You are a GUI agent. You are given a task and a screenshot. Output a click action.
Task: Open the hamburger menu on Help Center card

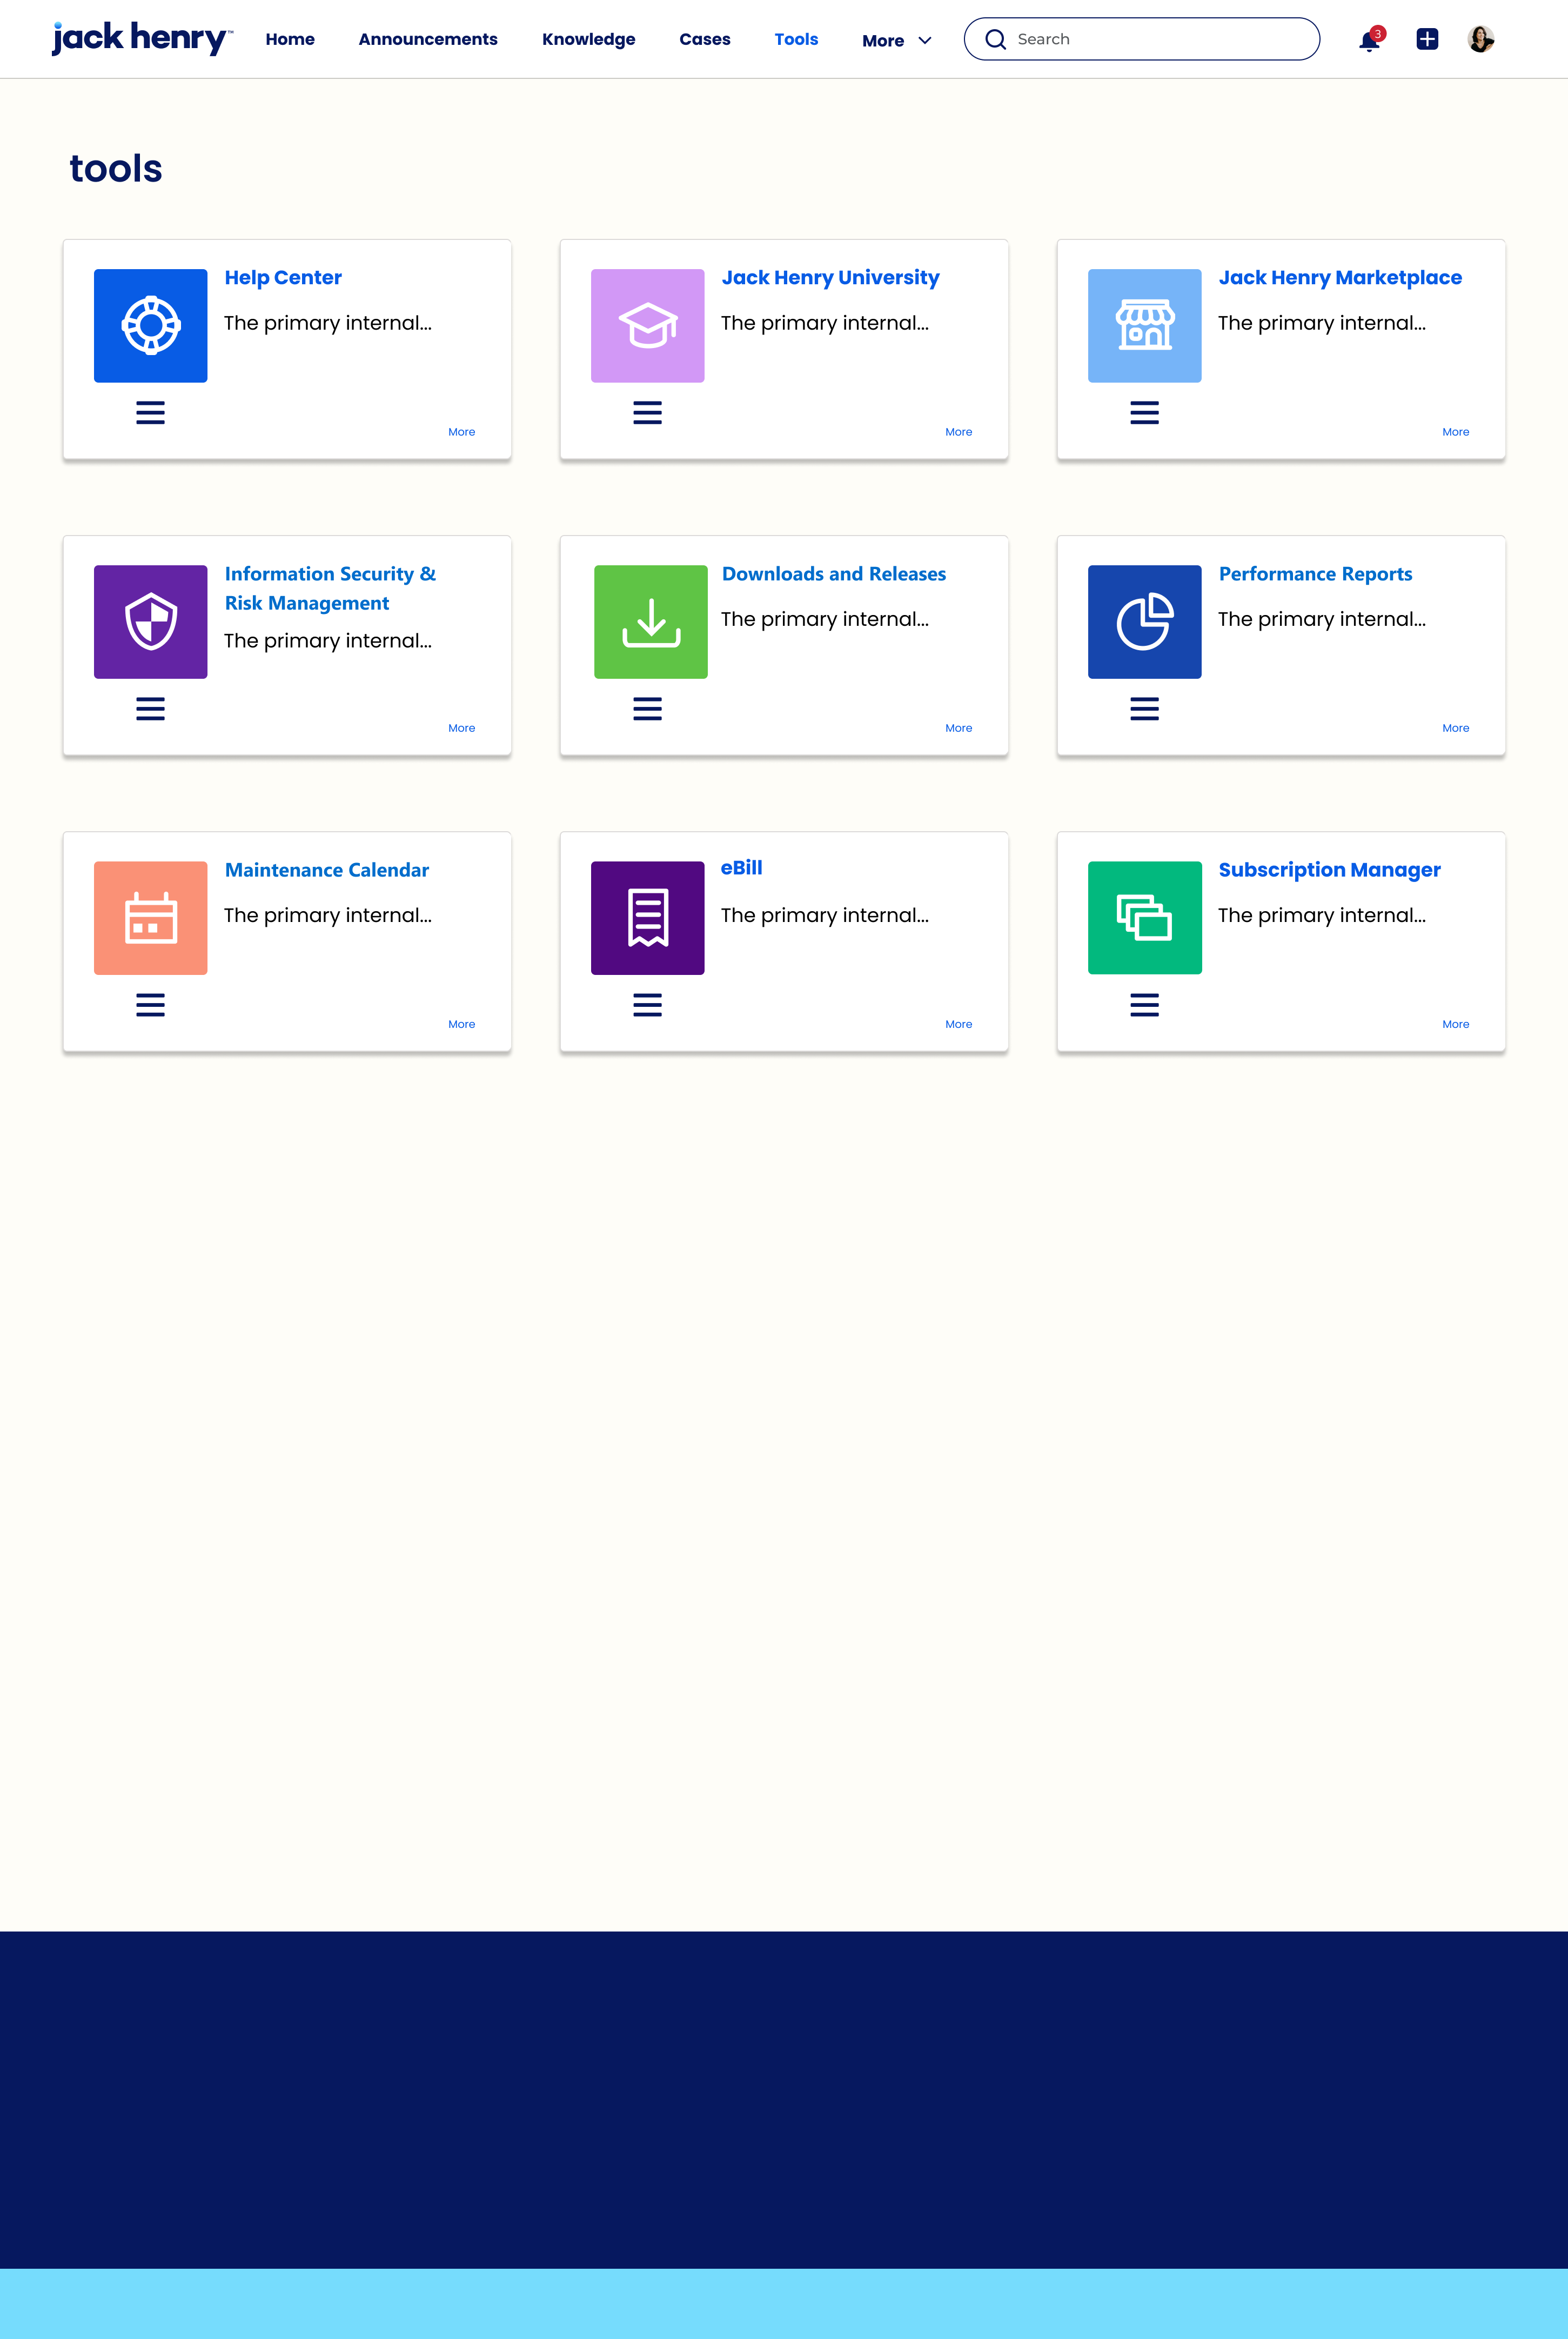pos(150,413)
